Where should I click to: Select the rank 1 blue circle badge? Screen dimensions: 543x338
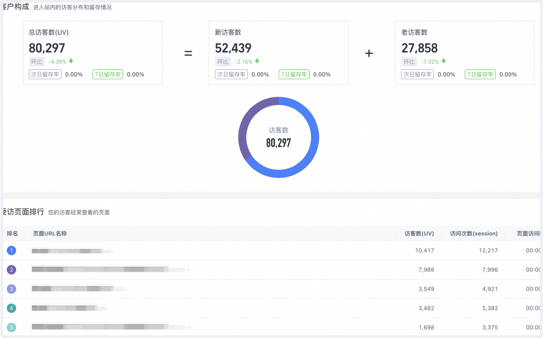[12, 250]
